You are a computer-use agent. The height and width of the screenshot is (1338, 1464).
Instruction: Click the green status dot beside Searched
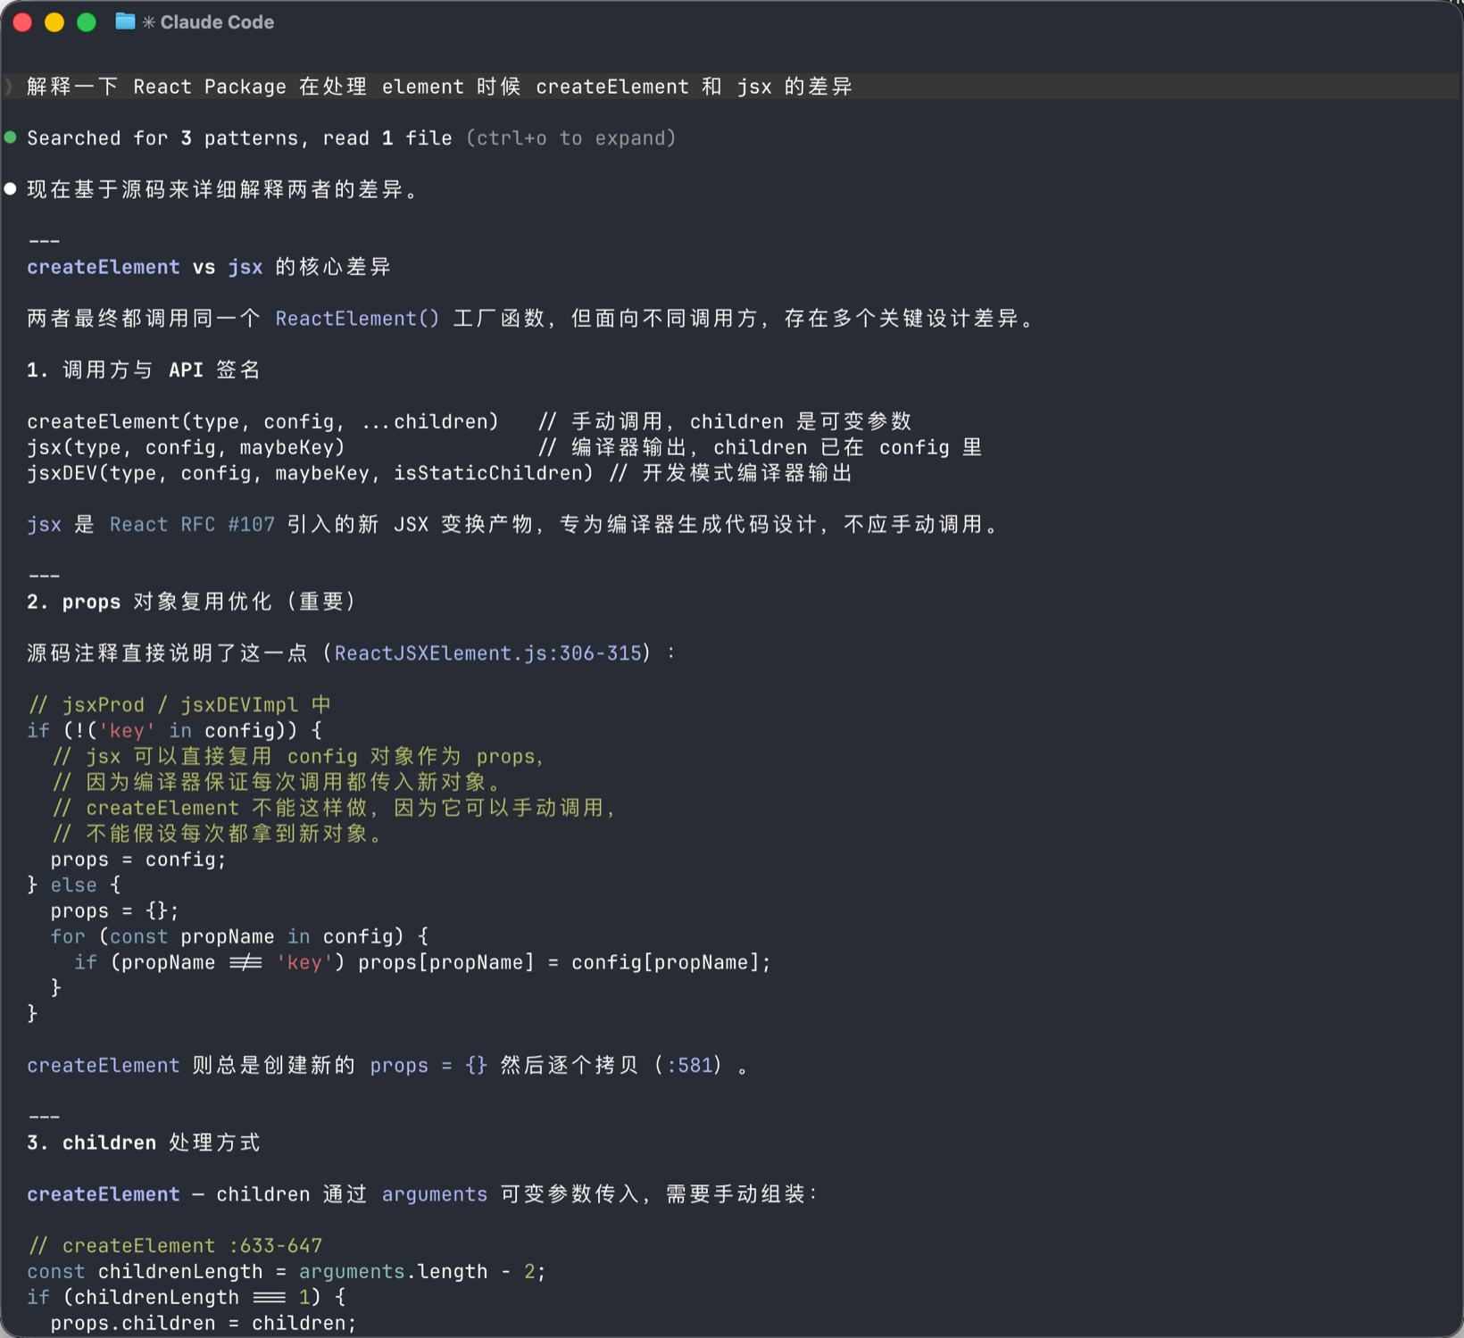click(x=11, y=137)
